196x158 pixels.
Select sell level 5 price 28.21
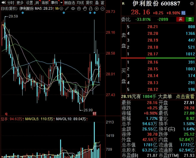click(153, 27)
